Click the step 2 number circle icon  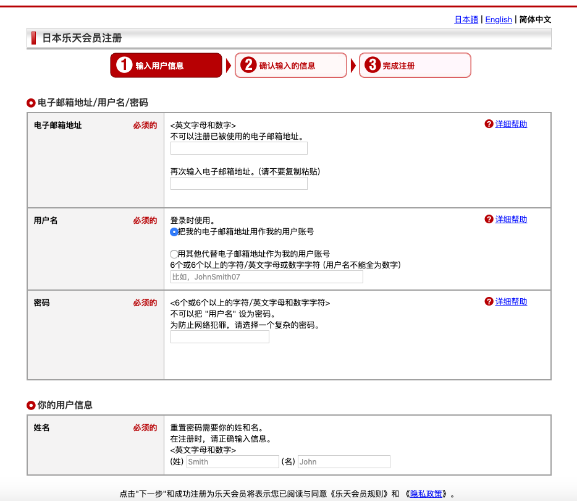pos(248,65)
